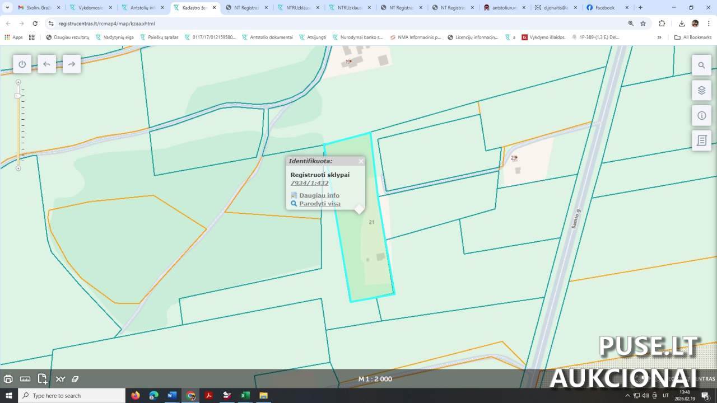Click the map search magnifier button
Viewport: 717px width, 403px height.
(701, 65)
